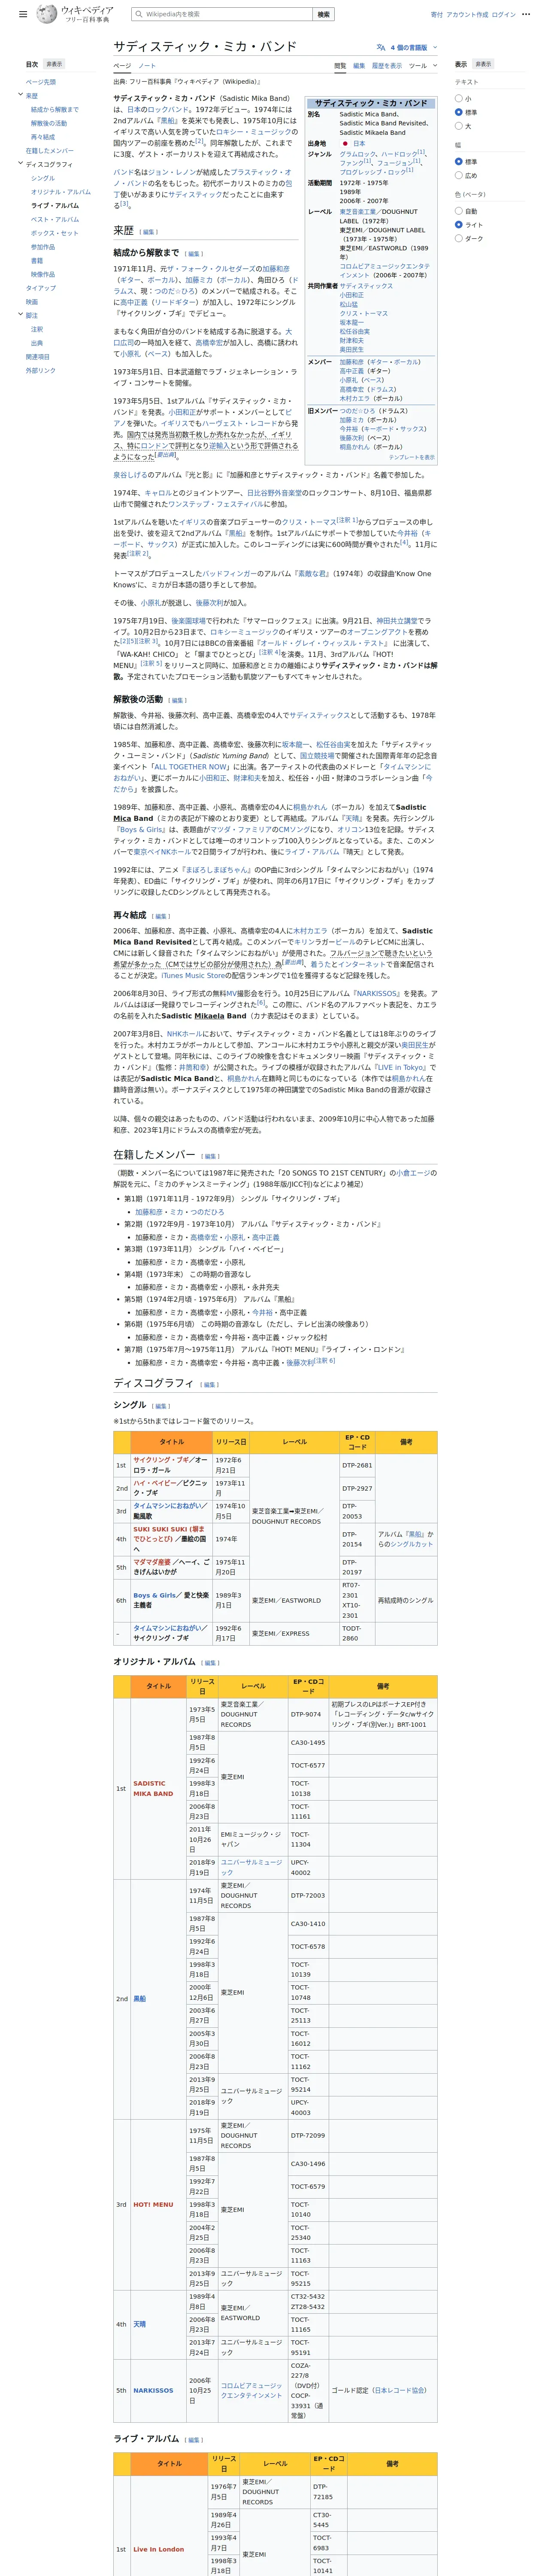Edit the 在籍したメンバー section
This screenshot has width=551, height=2576.
click(x=210, y=1156)
